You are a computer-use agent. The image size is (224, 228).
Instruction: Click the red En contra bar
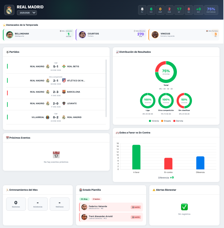(x=168, y=164)
